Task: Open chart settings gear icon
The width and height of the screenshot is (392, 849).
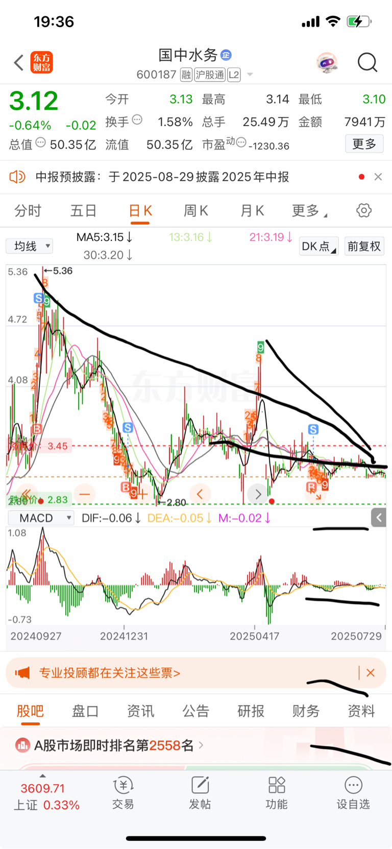Action: tap(364, 210)
